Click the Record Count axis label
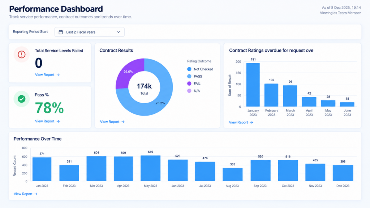The width and height of the screenshot is (370, 208). tap(14, 166)
